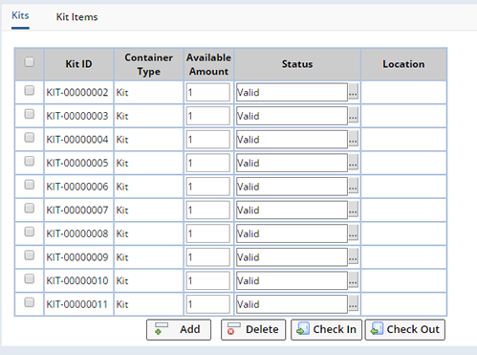Click the Kit ID column header
The width and height of the screenshot is (477, 355).
coord(78,64)
